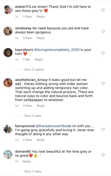Screen dimensions: 111x176
Task: Open windsway's avatar photo
Action: pos(8,31)
